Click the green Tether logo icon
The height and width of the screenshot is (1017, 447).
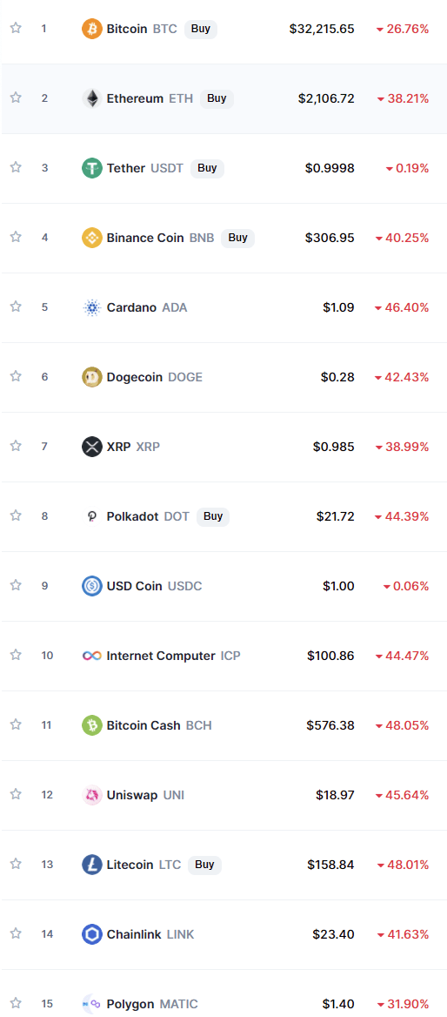pyautogui.click(x=92, y=168)
